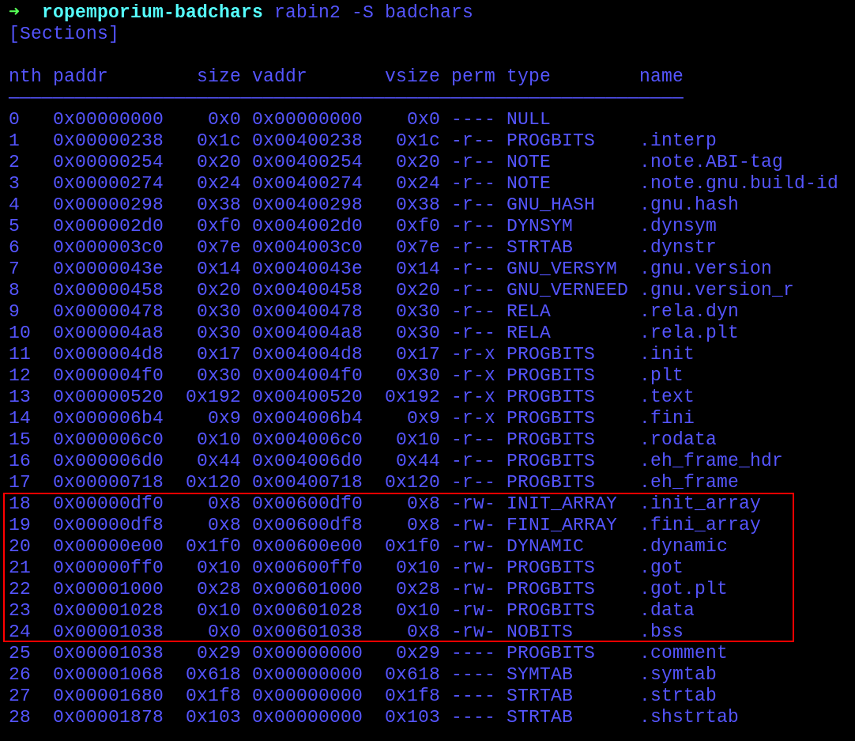Viewport: 855px width, 741px height.
Task: Click the GNU_VERNEED type entry
Action: (x=567, y=290)
